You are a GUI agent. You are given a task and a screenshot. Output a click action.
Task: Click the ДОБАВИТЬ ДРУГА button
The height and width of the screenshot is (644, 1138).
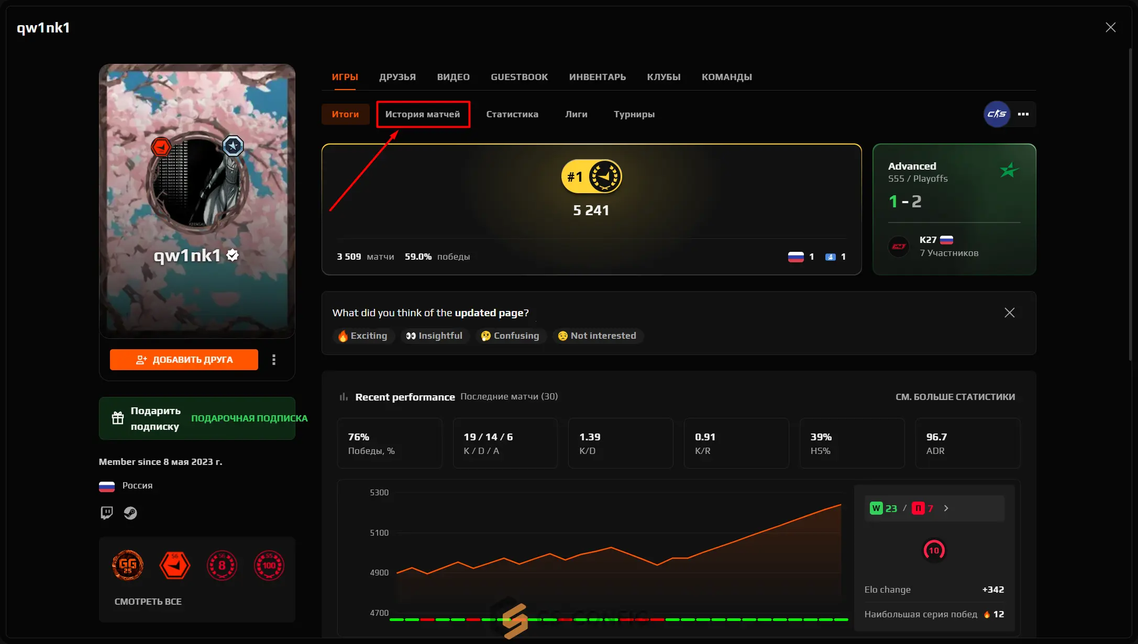click(x=184, y=360)
